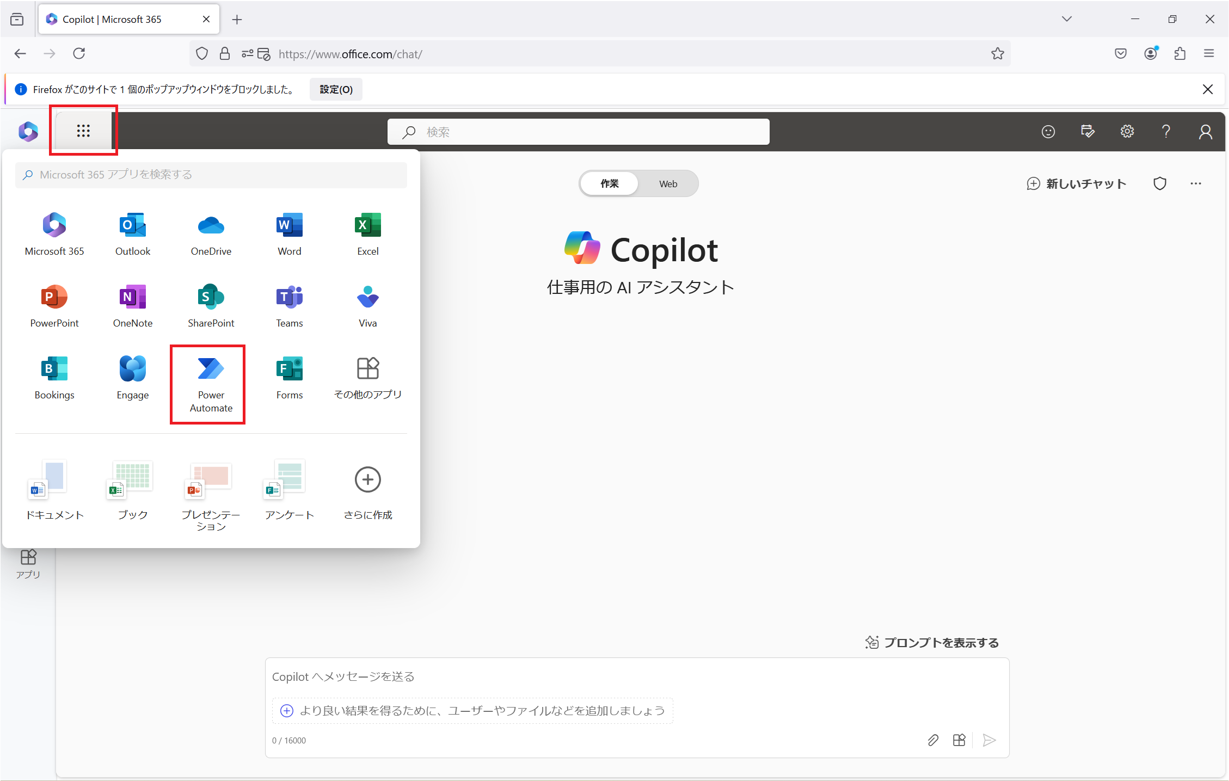The height and width of the screenshot is (781, 1229).
Task: Click the Copilot message input field
Action: 636,677
